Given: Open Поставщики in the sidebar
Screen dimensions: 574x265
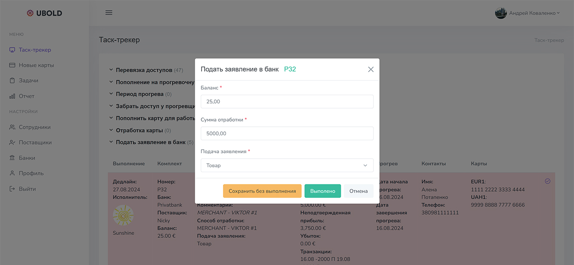Looking at the screenshot, I should [x=35, y=142].
